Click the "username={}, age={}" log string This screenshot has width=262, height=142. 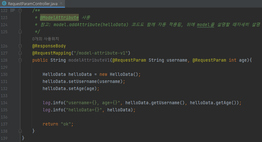[93, 103]
